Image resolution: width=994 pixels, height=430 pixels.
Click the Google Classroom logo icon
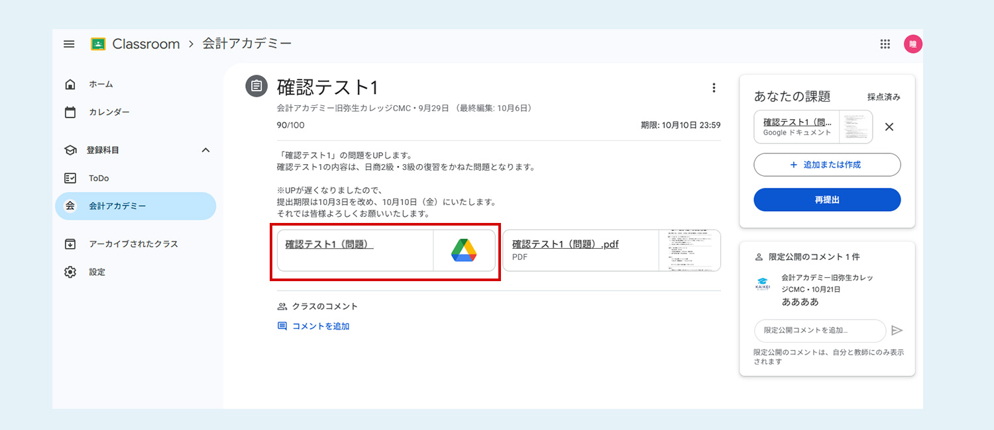[98, 44]
